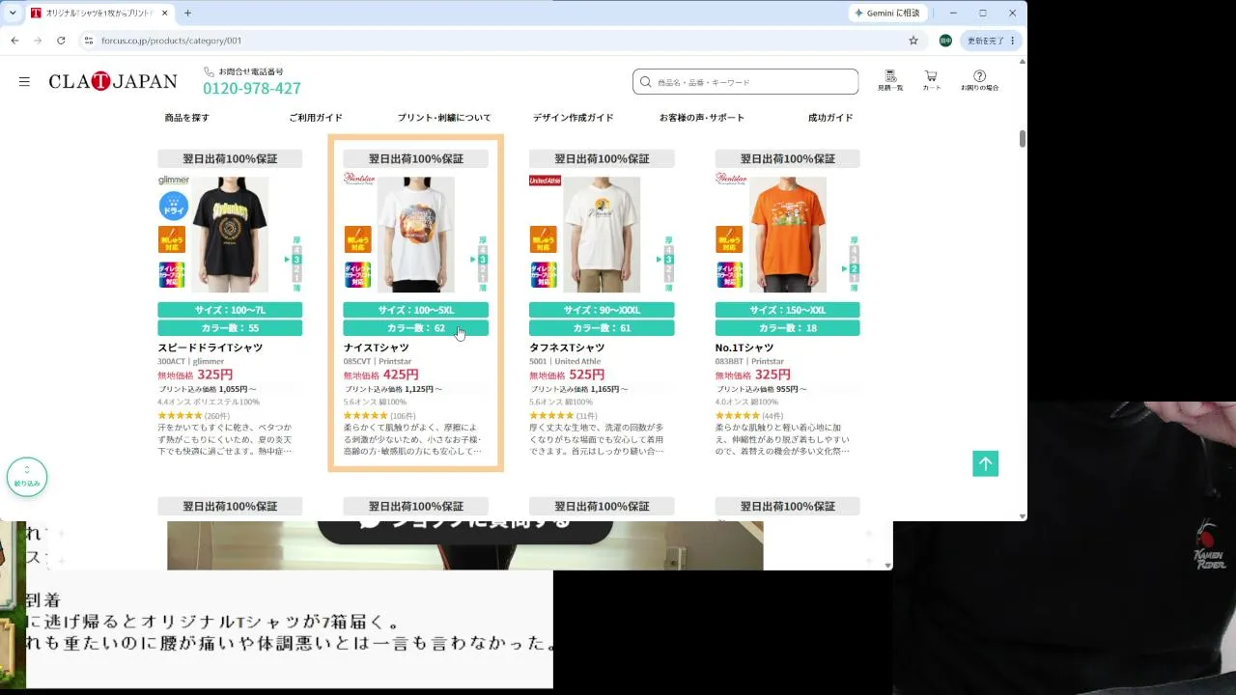The height and width of the screenshot is (695, 1236).
Task: Click the star rating (106件) reviews
Action: tap(379, 416)
